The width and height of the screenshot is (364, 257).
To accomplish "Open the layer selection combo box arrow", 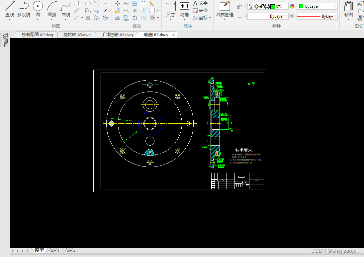I will pyautogui.click(x=286, y=6).
